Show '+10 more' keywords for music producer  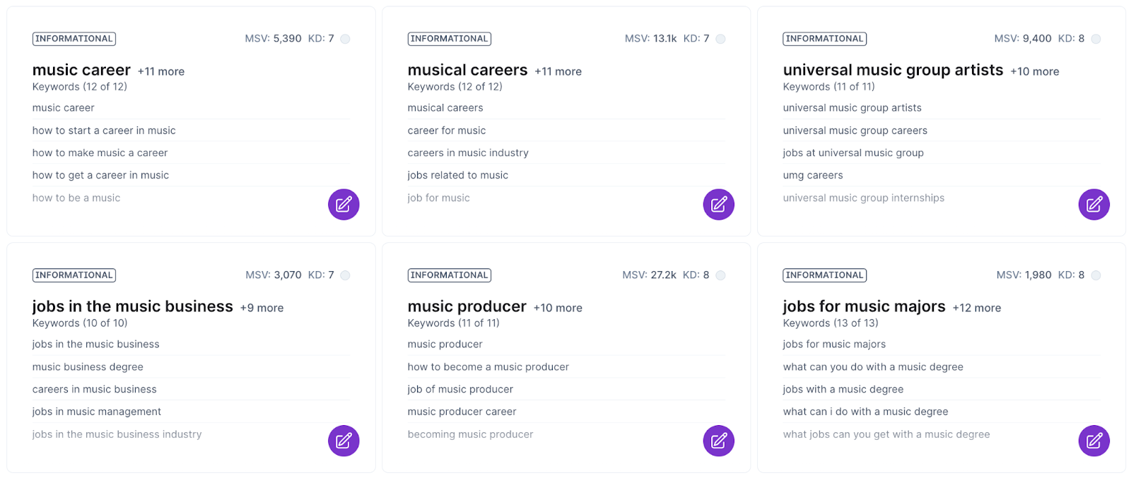pos(558,308)
